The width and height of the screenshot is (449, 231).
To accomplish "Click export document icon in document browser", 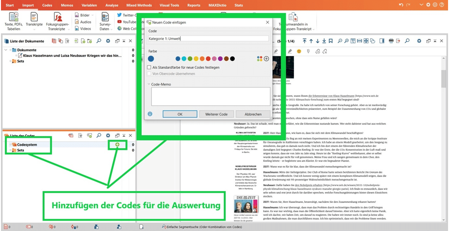I will (398, 41).
